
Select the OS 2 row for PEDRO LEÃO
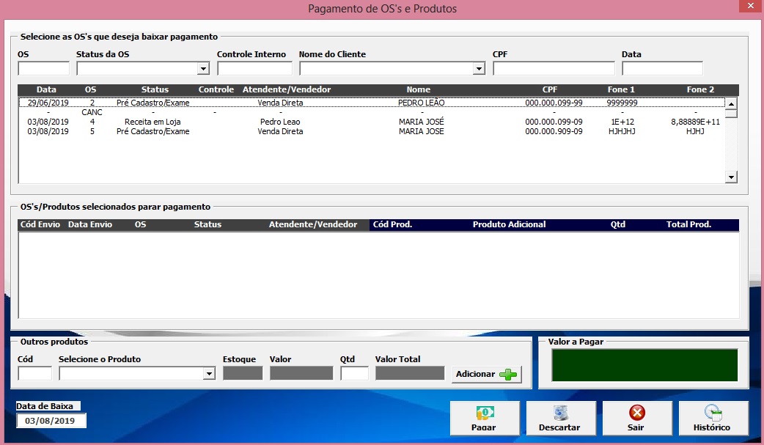[x=372, y=103]
